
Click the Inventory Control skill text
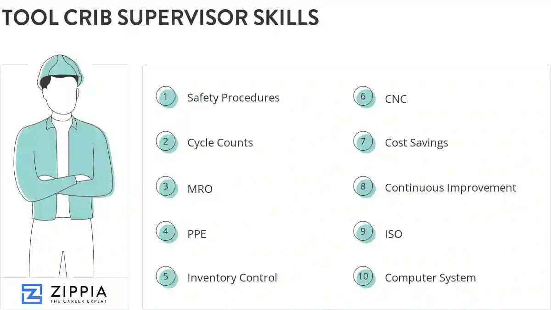[232, 278]
